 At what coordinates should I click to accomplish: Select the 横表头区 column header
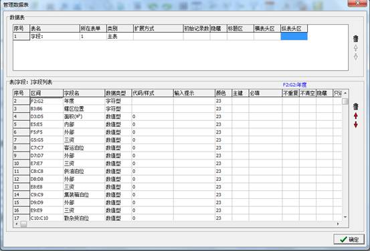pyautogui.click(x=267, y=29)
